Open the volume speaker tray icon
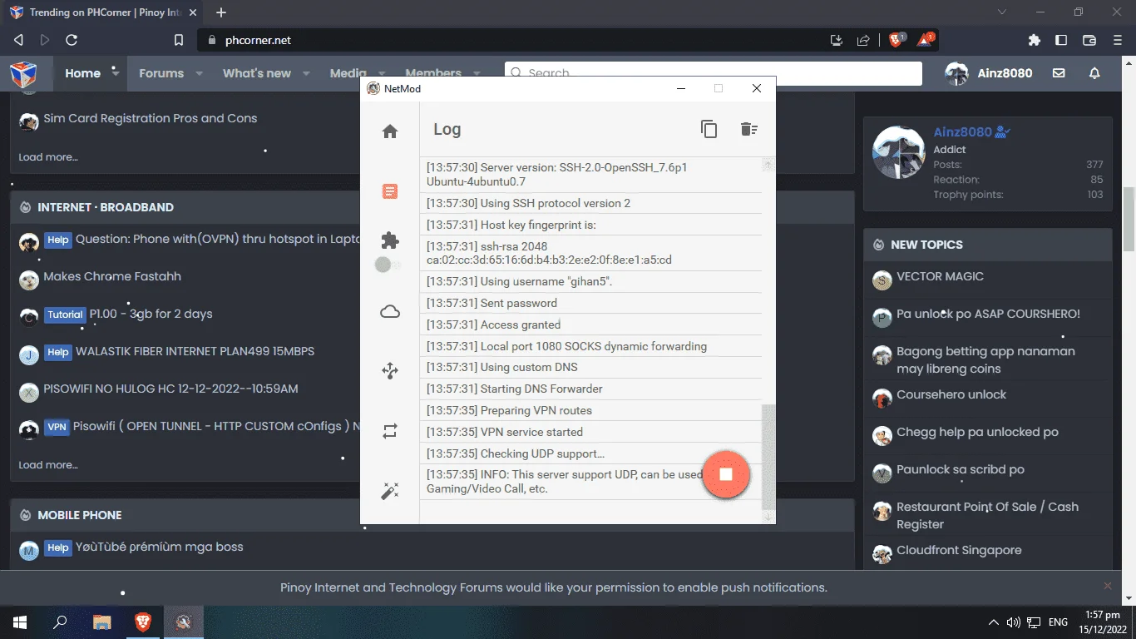This screenshot has width=1136, height=639. coord(1013,622)
